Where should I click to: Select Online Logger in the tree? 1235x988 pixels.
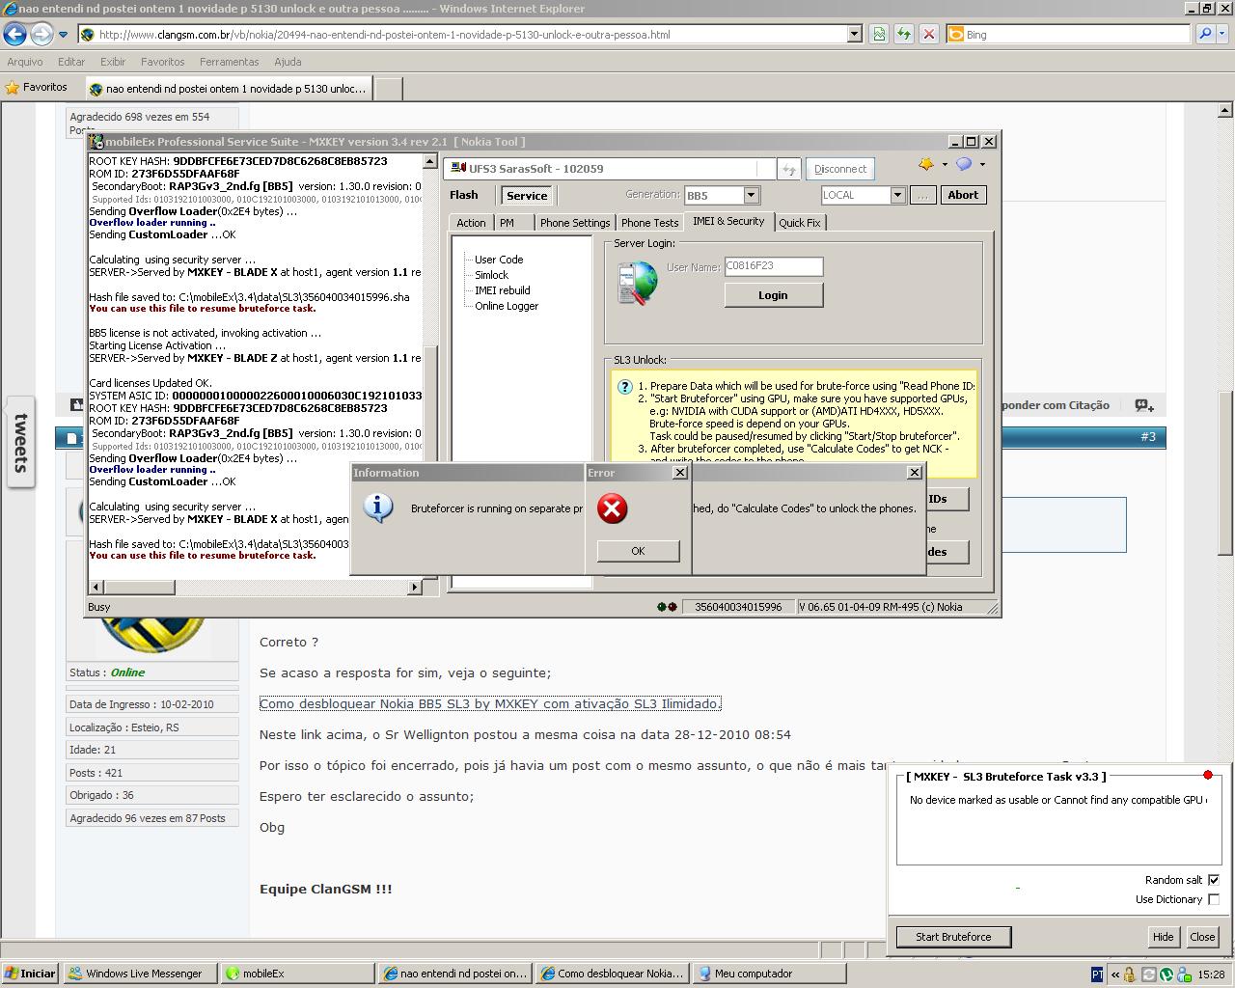click(507, 306)
